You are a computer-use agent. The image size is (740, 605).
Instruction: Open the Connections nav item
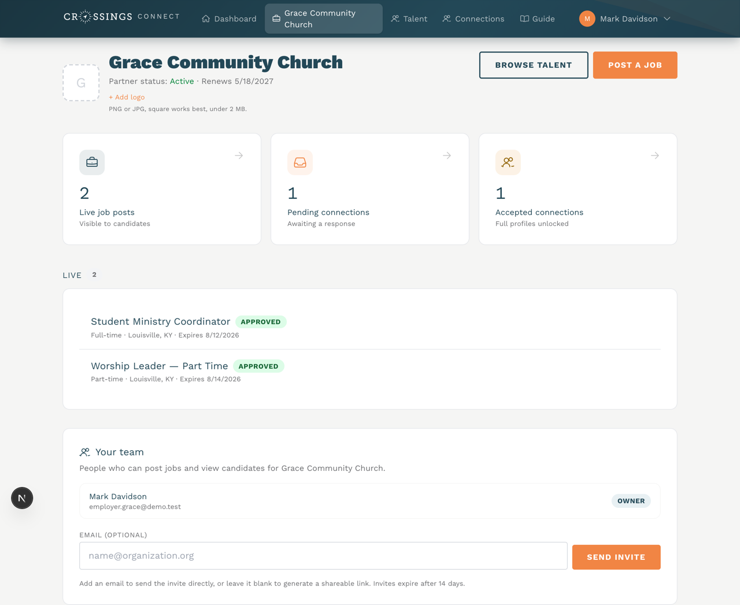point(473,18)
